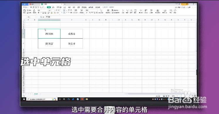Image resolution: width=219 pixels, height=114 pixels.
Task: Open the Rows and Columns tool
Action: click(x=146, y=11)
